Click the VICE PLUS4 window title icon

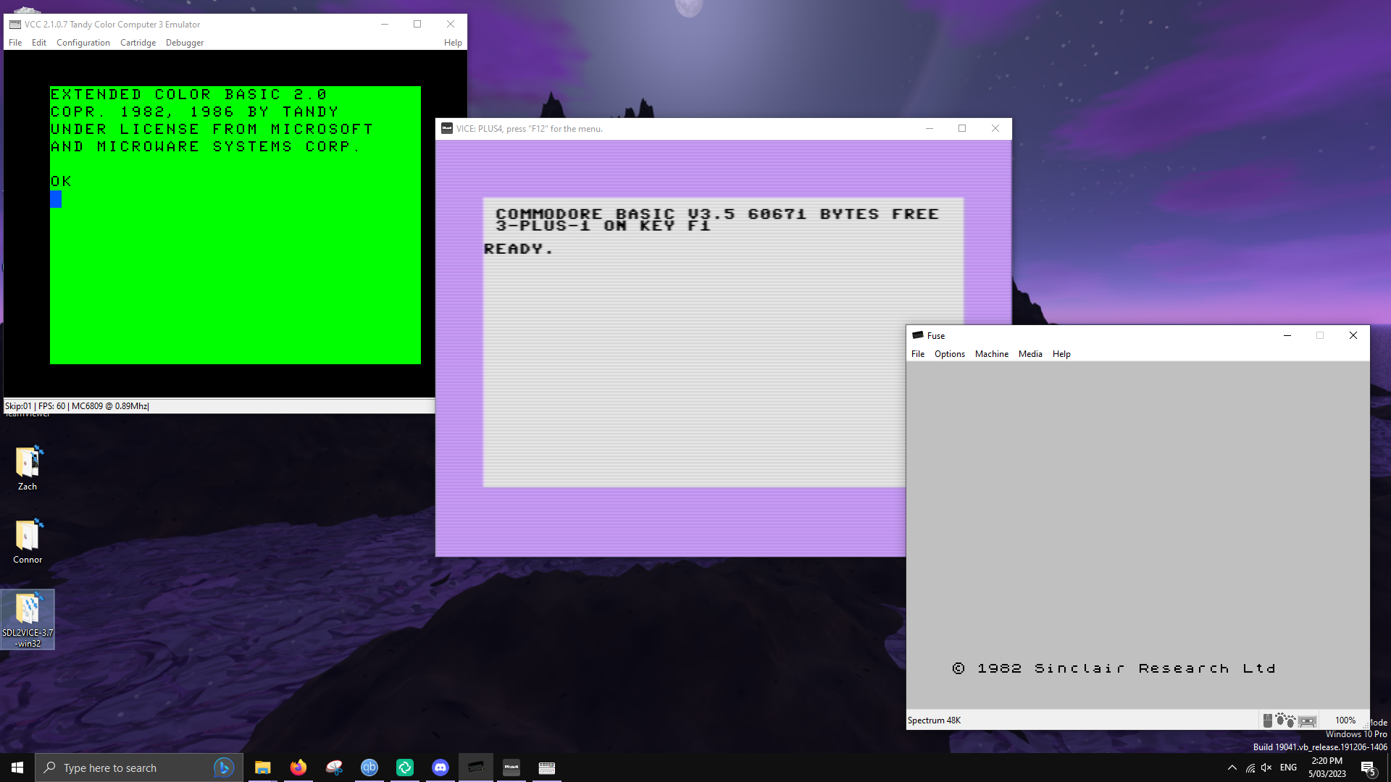point(447,128)
